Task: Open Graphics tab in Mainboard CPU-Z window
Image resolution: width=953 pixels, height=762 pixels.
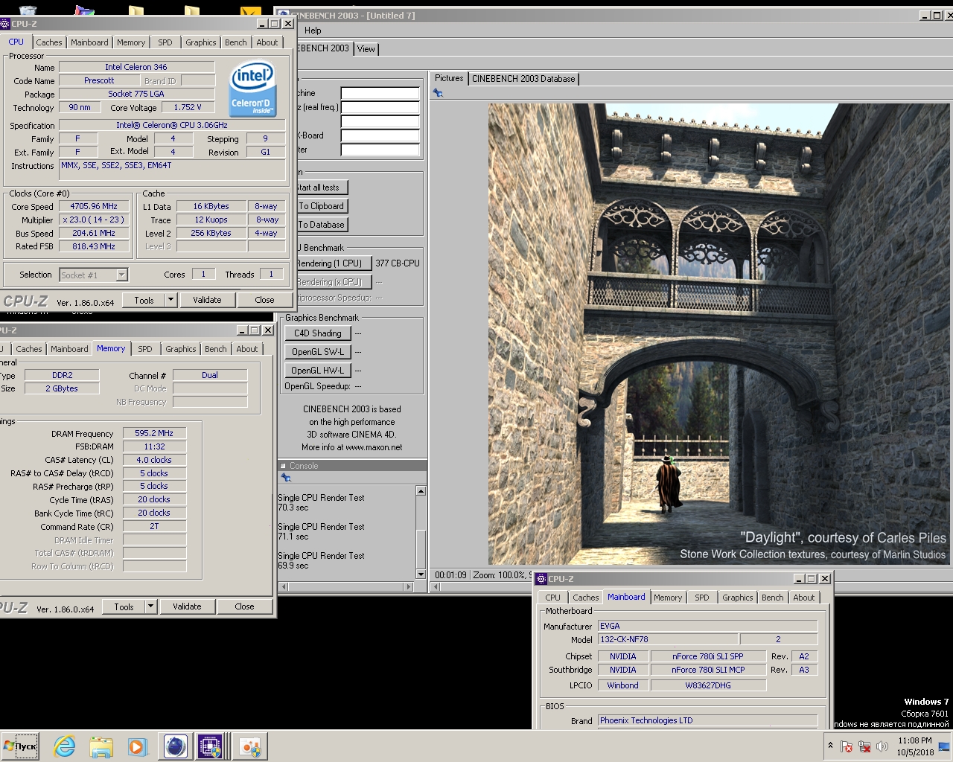Action: [x=738, y=598]
